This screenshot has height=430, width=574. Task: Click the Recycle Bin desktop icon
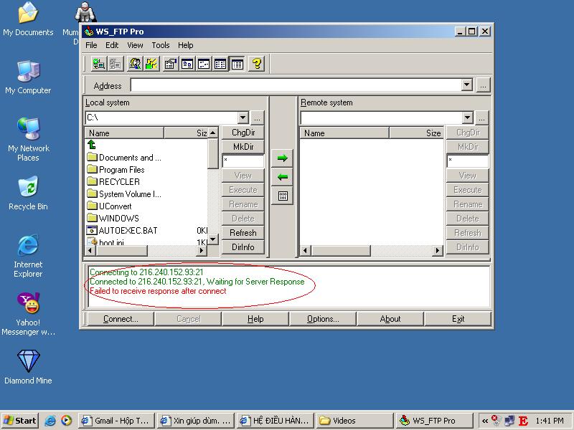pyautogui.click(x=28, y=193)
